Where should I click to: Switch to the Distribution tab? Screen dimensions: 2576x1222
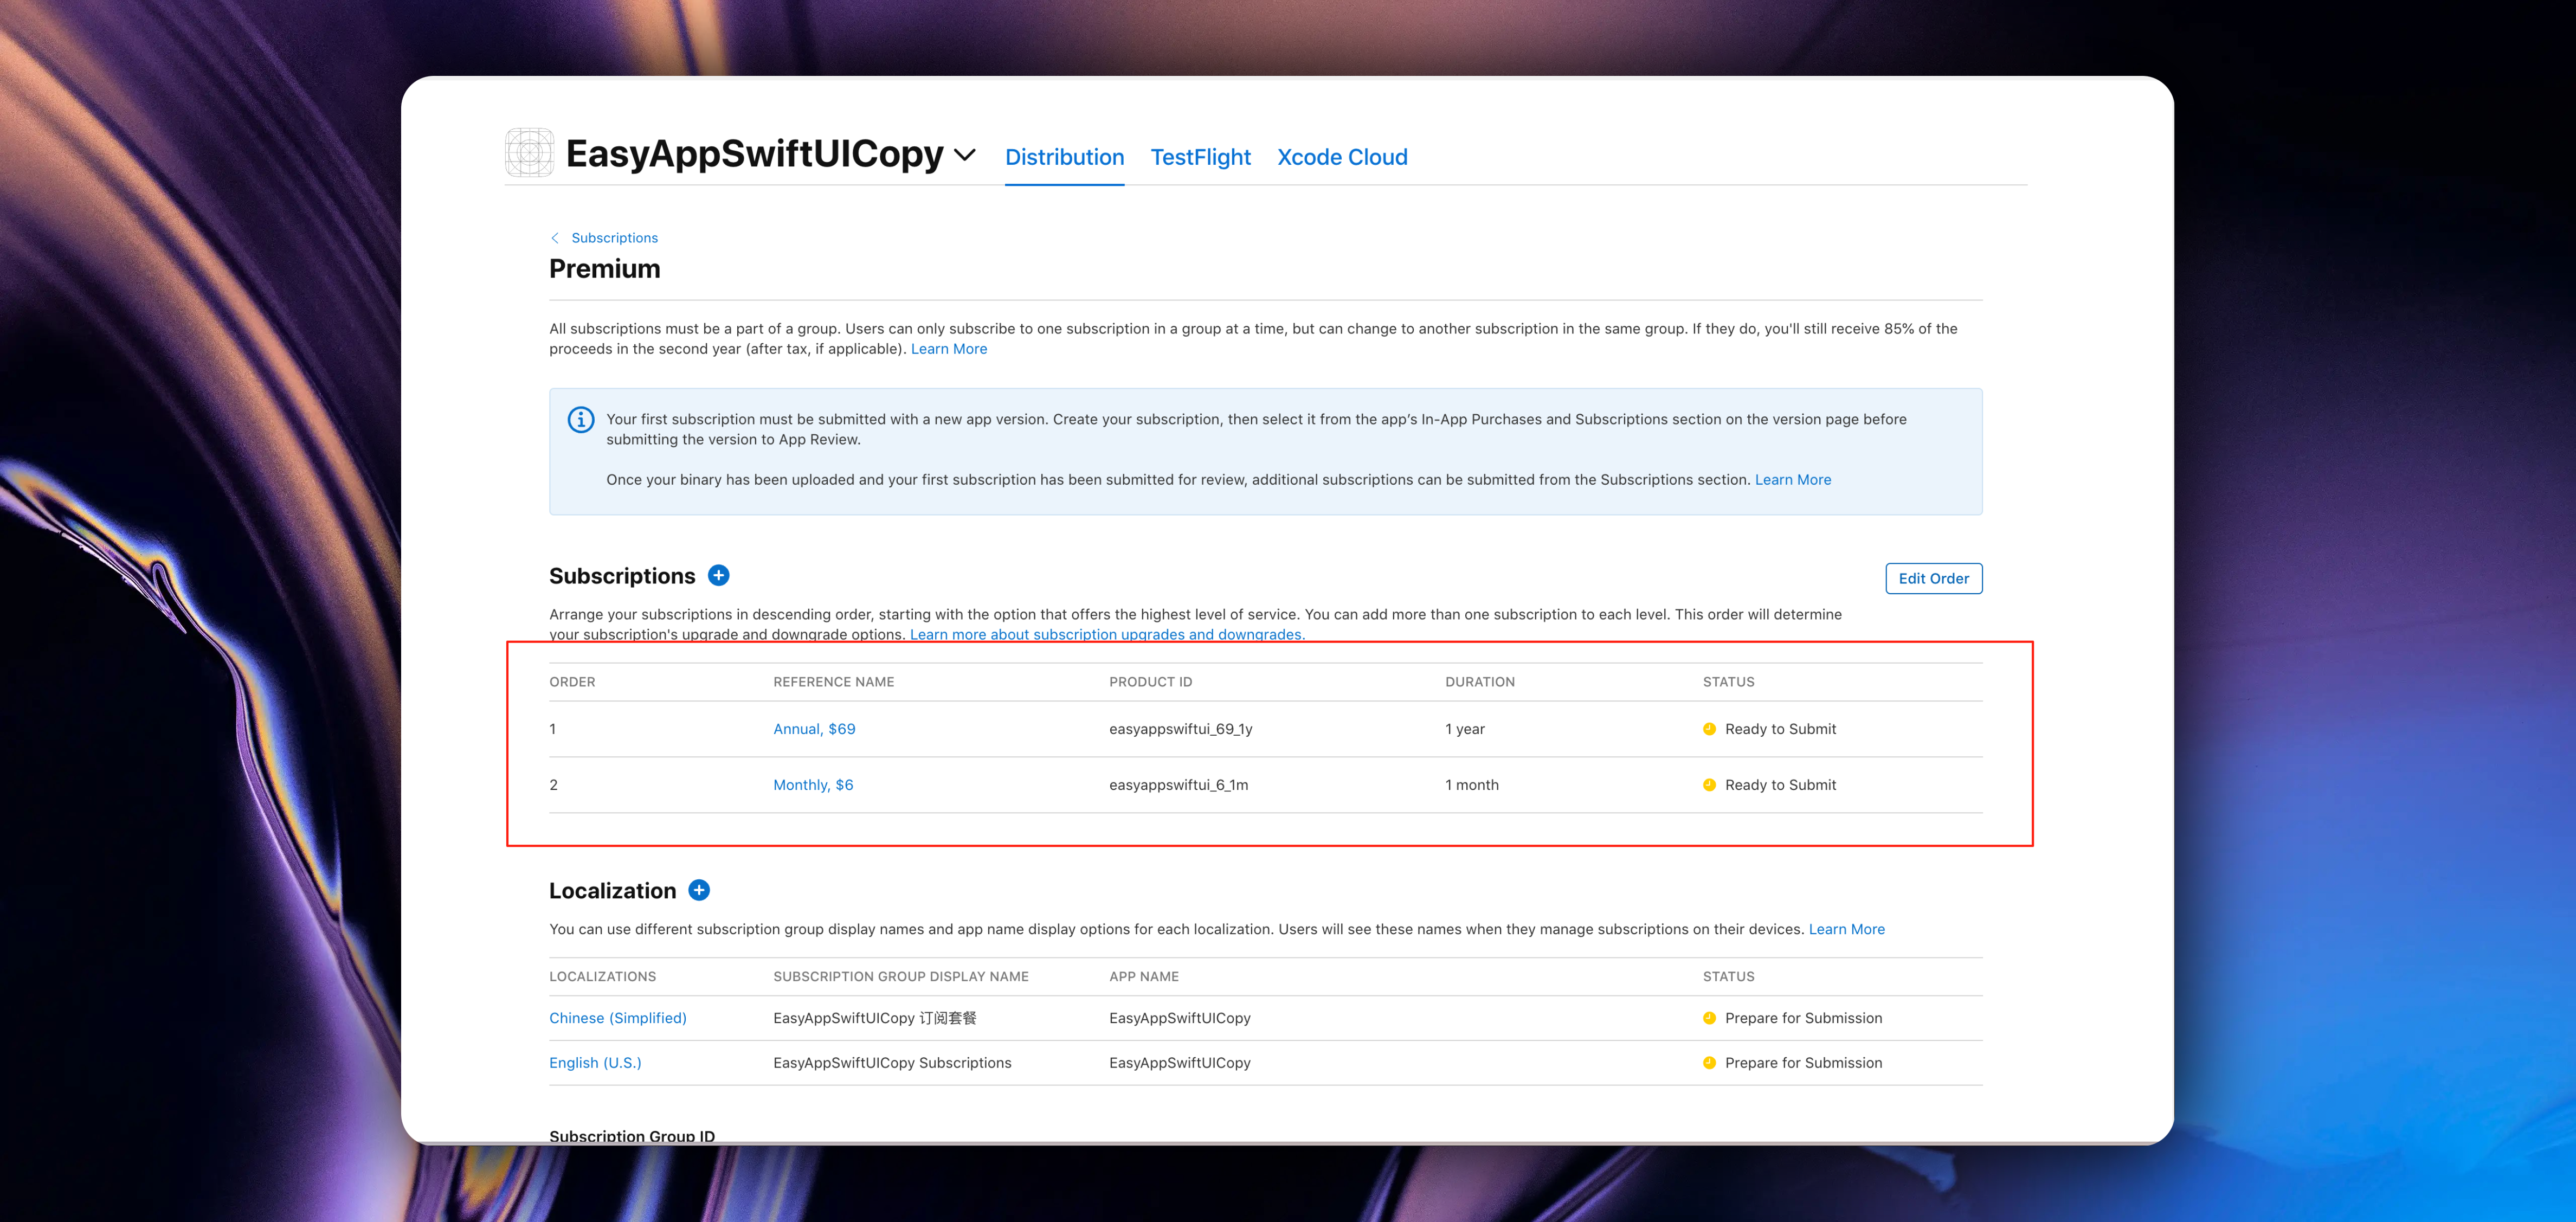pyautogui.click(x=1064, y=157)
